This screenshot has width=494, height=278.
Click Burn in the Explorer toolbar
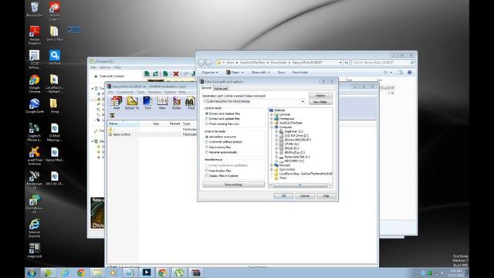click(281, 73)
